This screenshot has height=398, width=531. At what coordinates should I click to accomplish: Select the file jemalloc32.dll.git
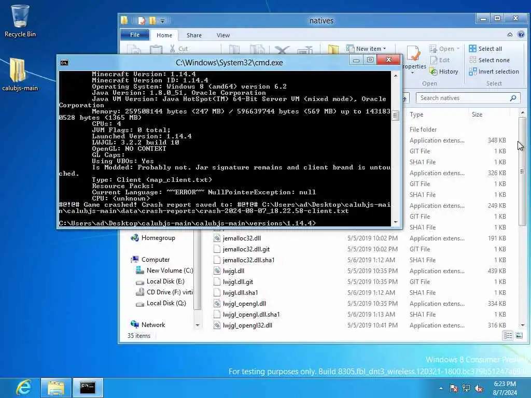[246, 249]
